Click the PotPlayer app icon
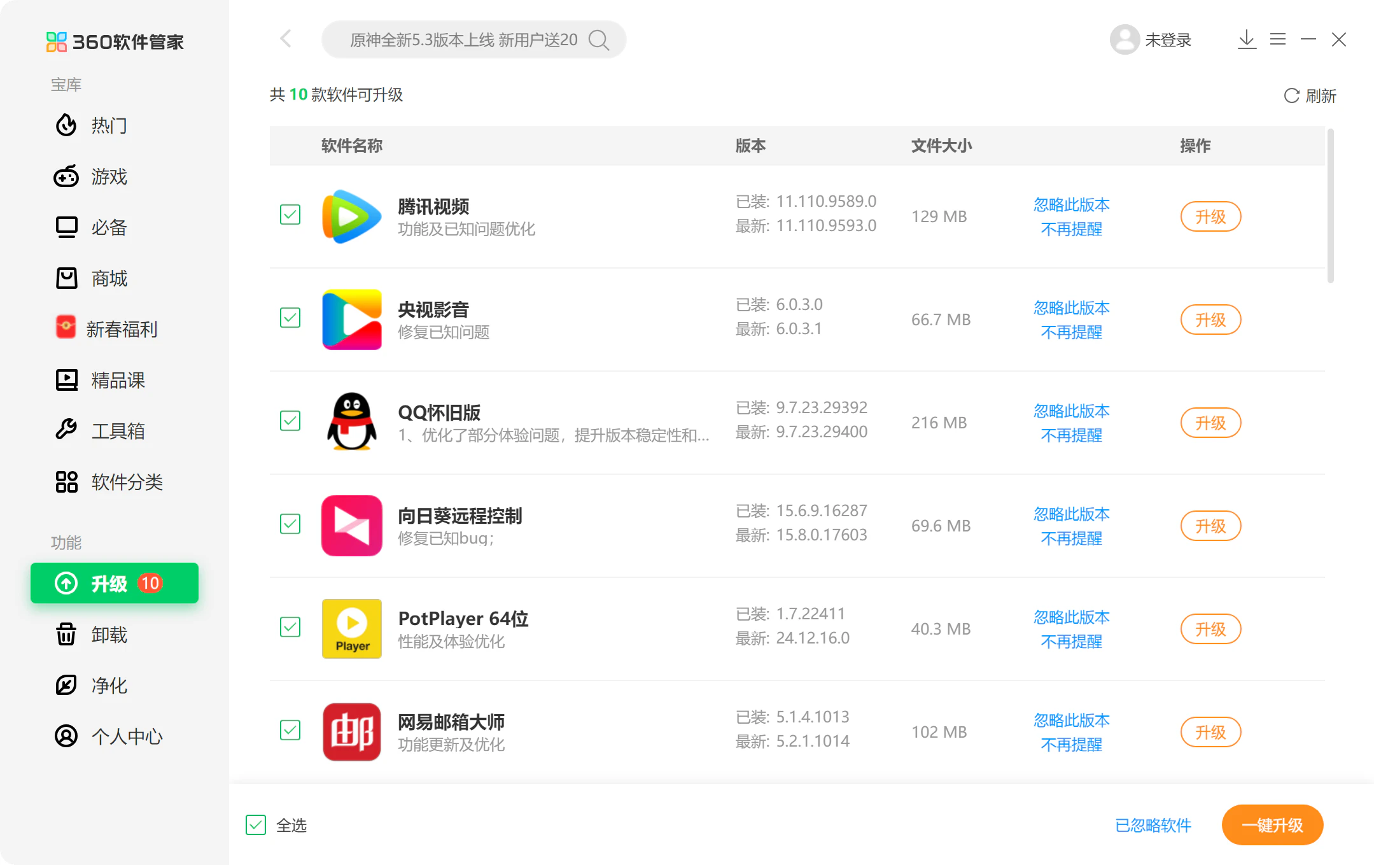Screen dimensions: 1374x865 [351, 628]
